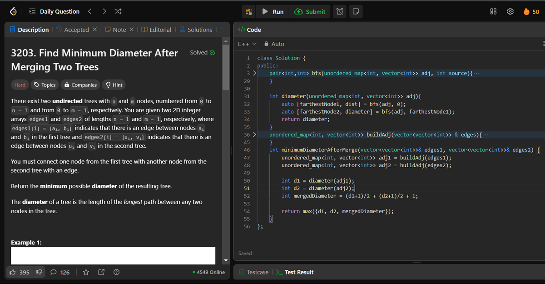The image size is (545, 284).
Task: Click the Hard difficulty tag
Action: pos(20,85)
